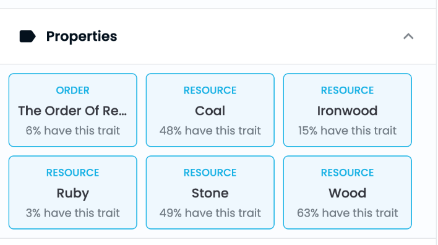Click the 6% have this trait text
This screenshot has width=438, height=245.
coord(73,131)
